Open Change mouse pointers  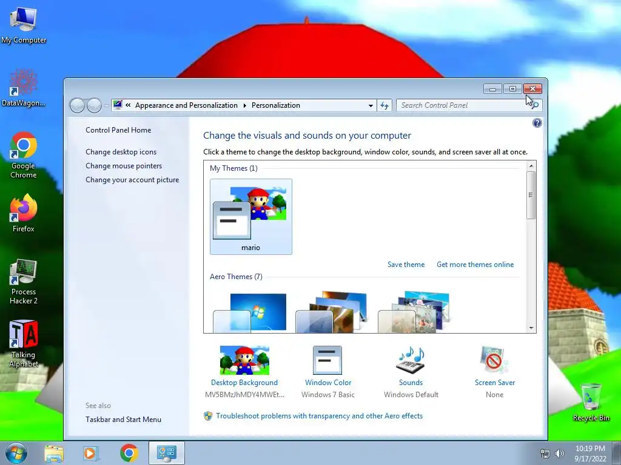click(x=124, y=166)
